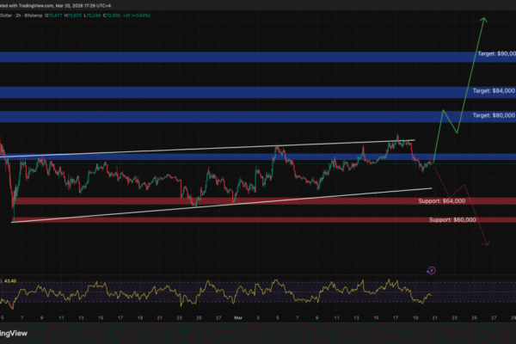Select the Target: $80,000 label
This screenshot has height=344, width=516.
point(495,114)
